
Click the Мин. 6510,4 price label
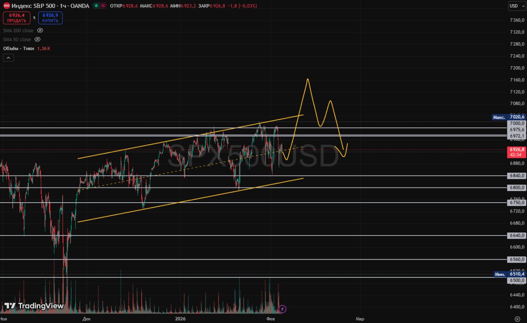tap(510, 274)
